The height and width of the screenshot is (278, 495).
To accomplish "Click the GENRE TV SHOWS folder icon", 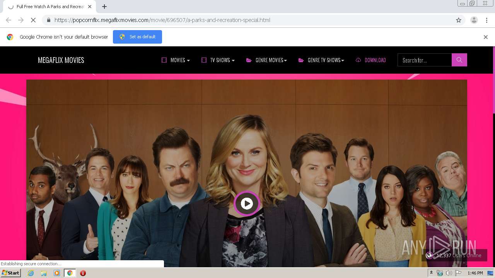I will point(301,60).
